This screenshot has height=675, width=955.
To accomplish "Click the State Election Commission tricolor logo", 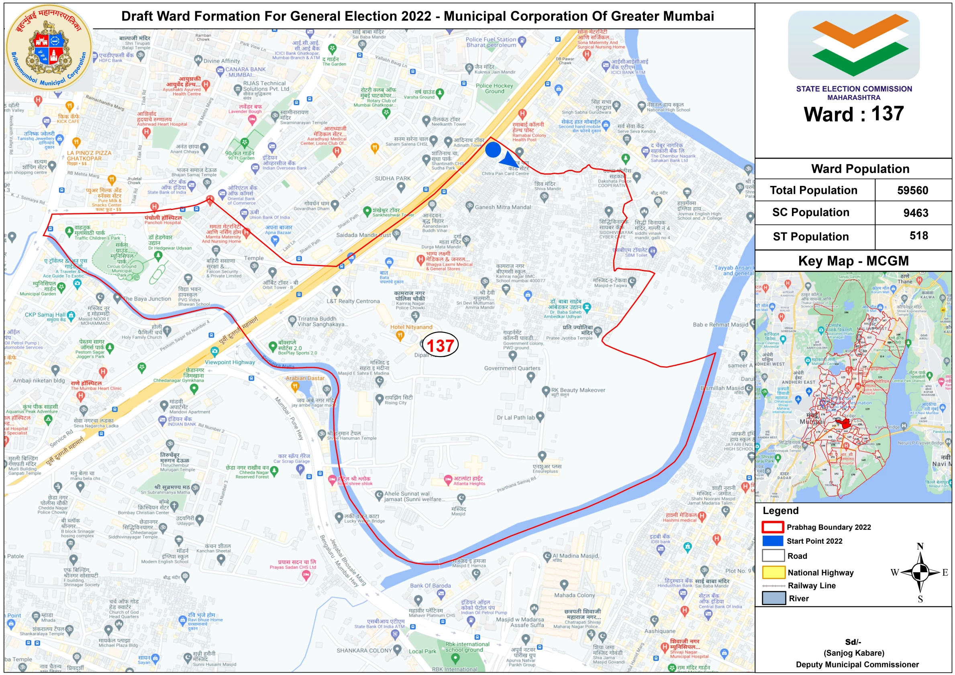I will coord(853,45).
